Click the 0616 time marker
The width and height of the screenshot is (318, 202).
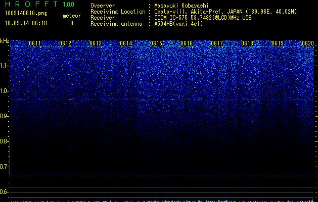(187, 43)
